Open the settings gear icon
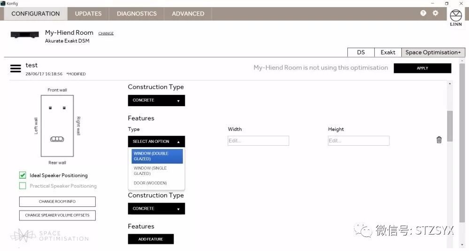This screenshot has width=469, height=251. (x=436, y=13)
